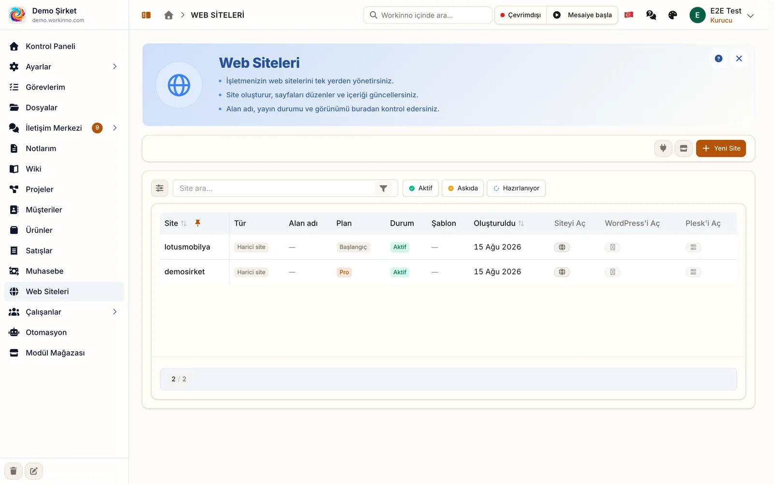Click the Mesaiye başla label
Image resolution: width=774 pixels, height=484 pixels.
click(x=590, y=15)
